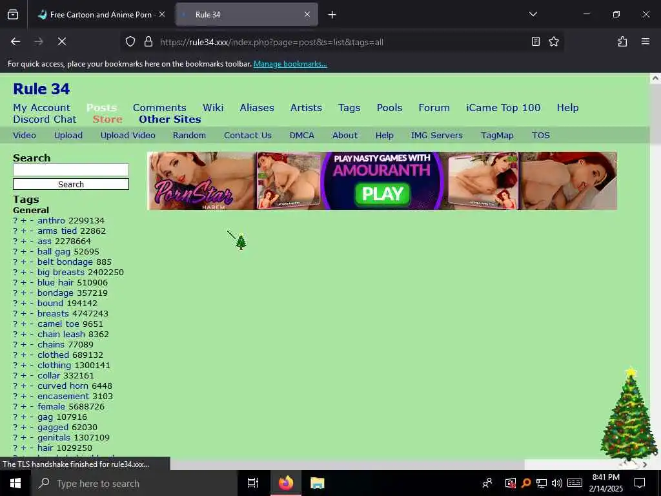The height and width of the screenshot is (496, 661).
Task: Toggle reader view in address bar
Action: 535,41
